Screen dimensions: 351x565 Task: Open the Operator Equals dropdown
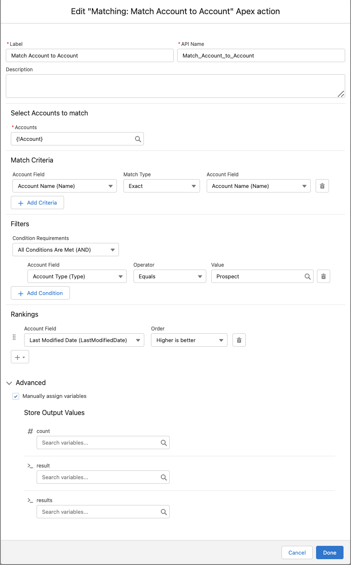[170, 277]
